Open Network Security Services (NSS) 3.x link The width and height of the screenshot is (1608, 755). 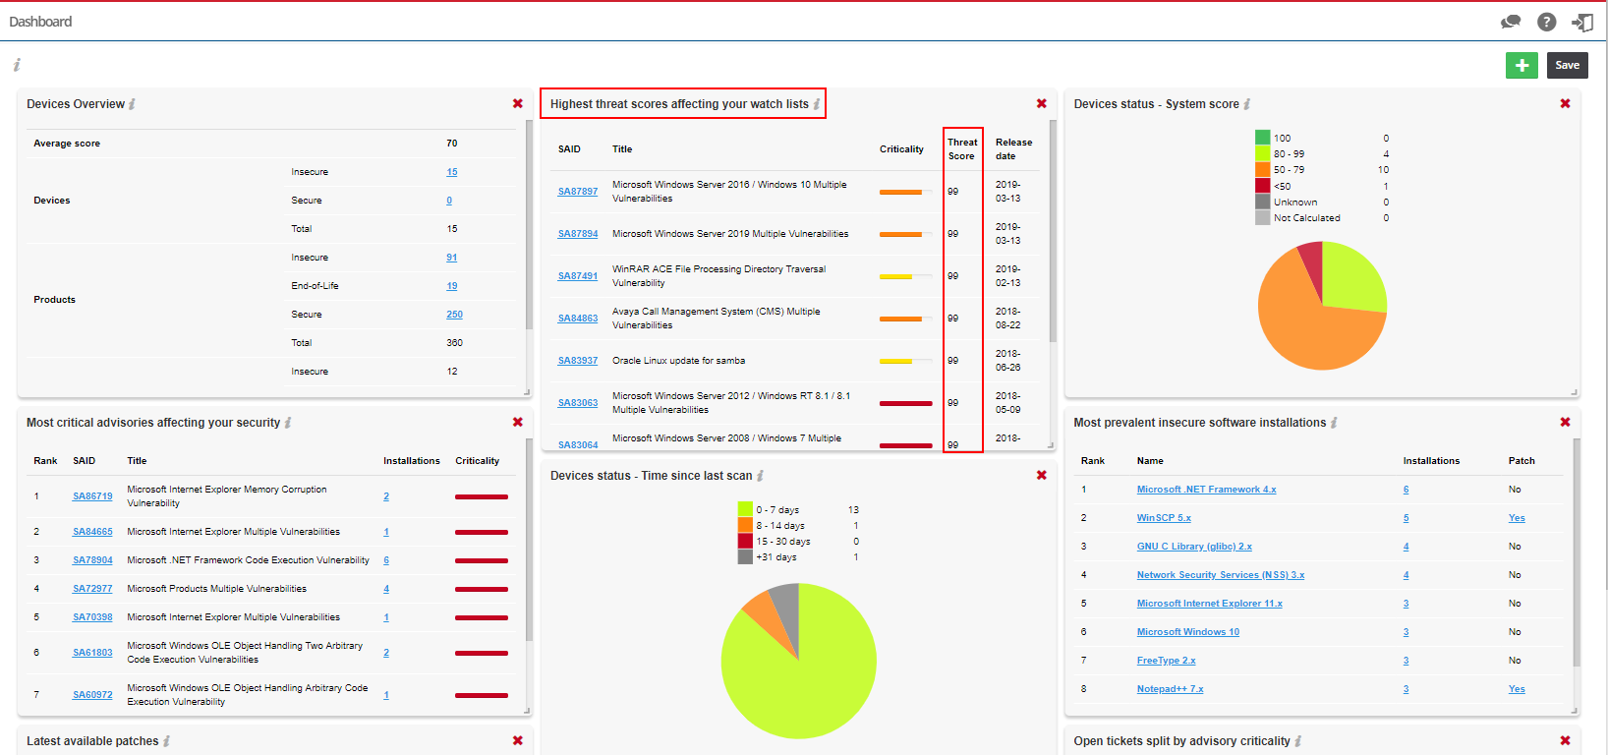click(x=1221, y=575)
